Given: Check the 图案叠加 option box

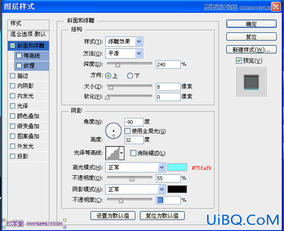Looking at the screenshot, I should tap(12, 136).
